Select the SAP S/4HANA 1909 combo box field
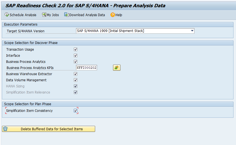Image resolution: width=236 pixels, height=145 pixels. [135, 31]
